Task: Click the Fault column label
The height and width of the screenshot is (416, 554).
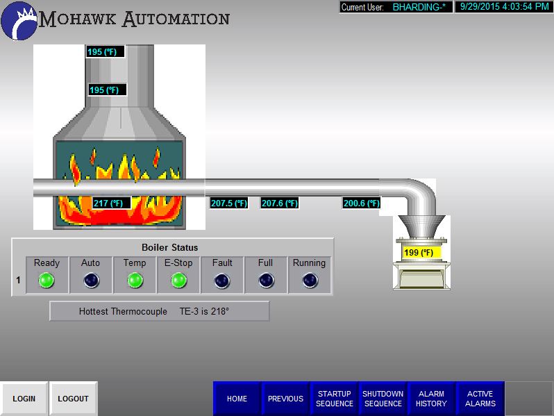Action: (222, 263)
